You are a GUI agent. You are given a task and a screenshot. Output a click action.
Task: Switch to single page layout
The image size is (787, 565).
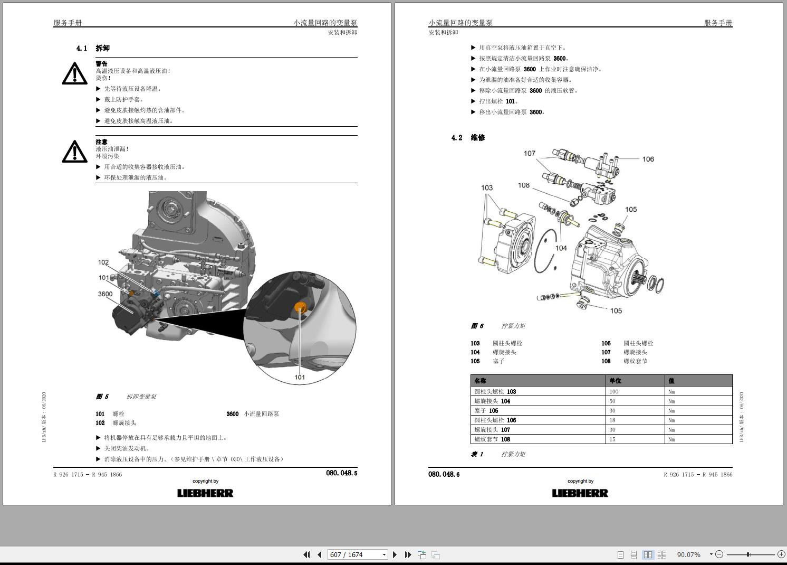coord(620,554)
